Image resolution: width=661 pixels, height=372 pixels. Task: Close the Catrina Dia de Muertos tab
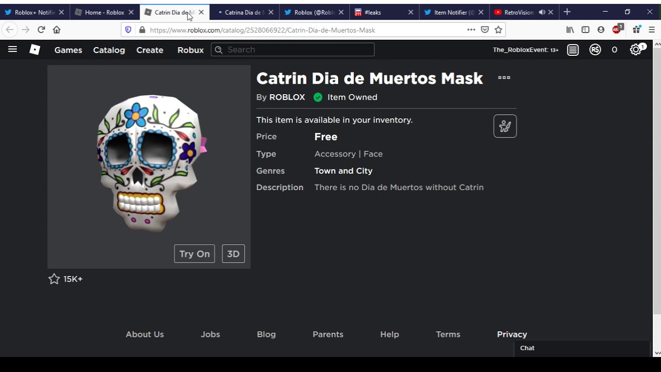271,12
